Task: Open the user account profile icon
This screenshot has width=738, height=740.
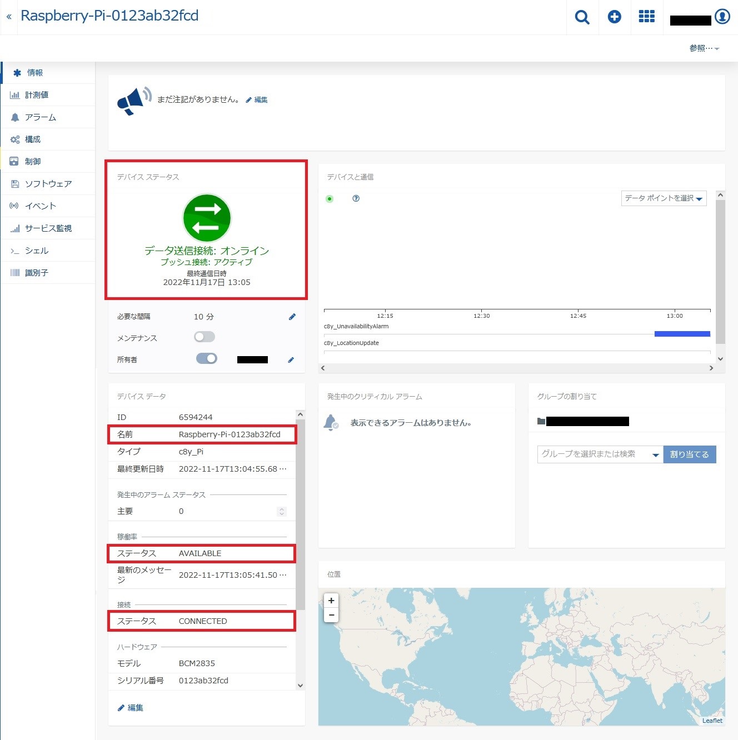Action: 722,17
